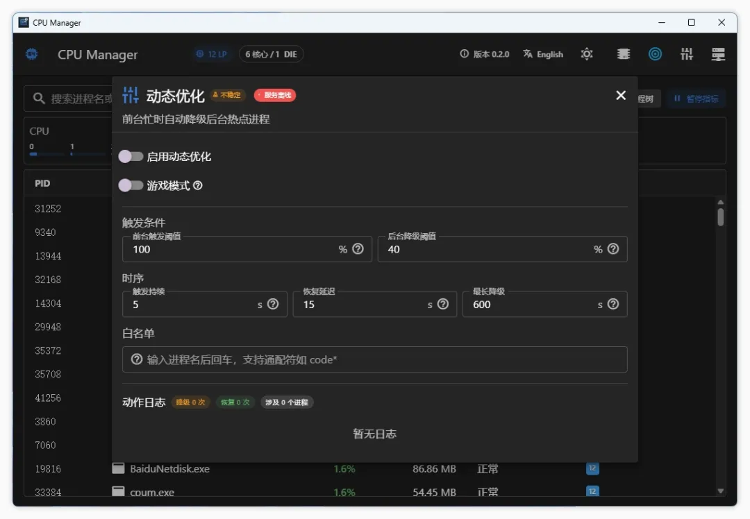
Task: Click the 降级 0 次 log chip
Action: pyautogui.click(x=190, y=402)
